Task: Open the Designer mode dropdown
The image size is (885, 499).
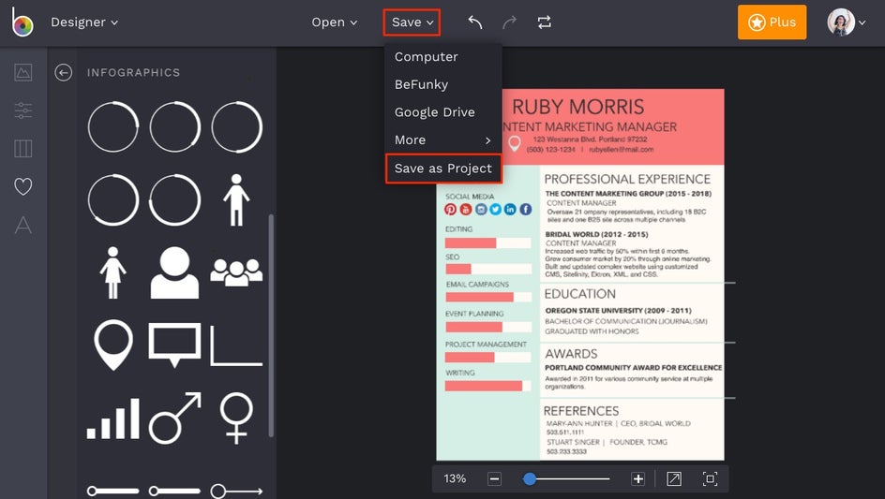Action: tap(84, 22)
